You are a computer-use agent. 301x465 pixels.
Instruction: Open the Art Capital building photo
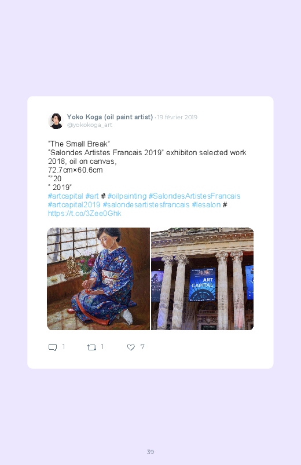pos(202,279)
